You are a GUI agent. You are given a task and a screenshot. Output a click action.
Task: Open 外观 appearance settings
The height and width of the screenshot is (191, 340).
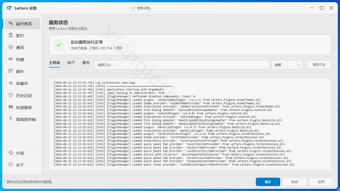click(22, 153)
